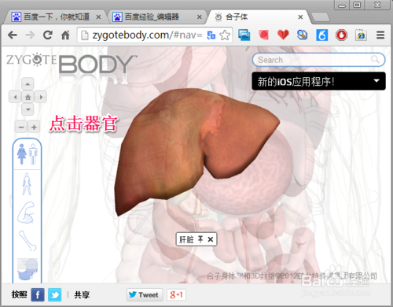
Task: Toggle the organs layer stomach icon
Action: [x=28, y=269]
